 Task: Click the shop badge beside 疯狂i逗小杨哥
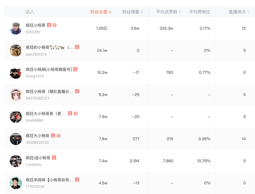tap(54, 158)
